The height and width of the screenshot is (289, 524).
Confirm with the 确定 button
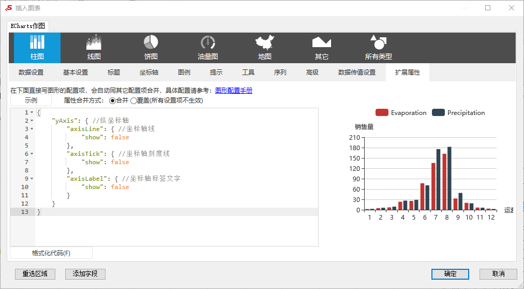tap(450, 274)
